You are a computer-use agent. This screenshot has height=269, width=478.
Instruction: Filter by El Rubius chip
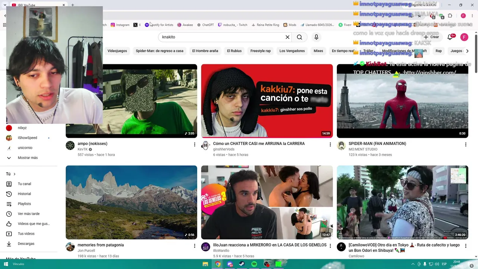[234, 51]
